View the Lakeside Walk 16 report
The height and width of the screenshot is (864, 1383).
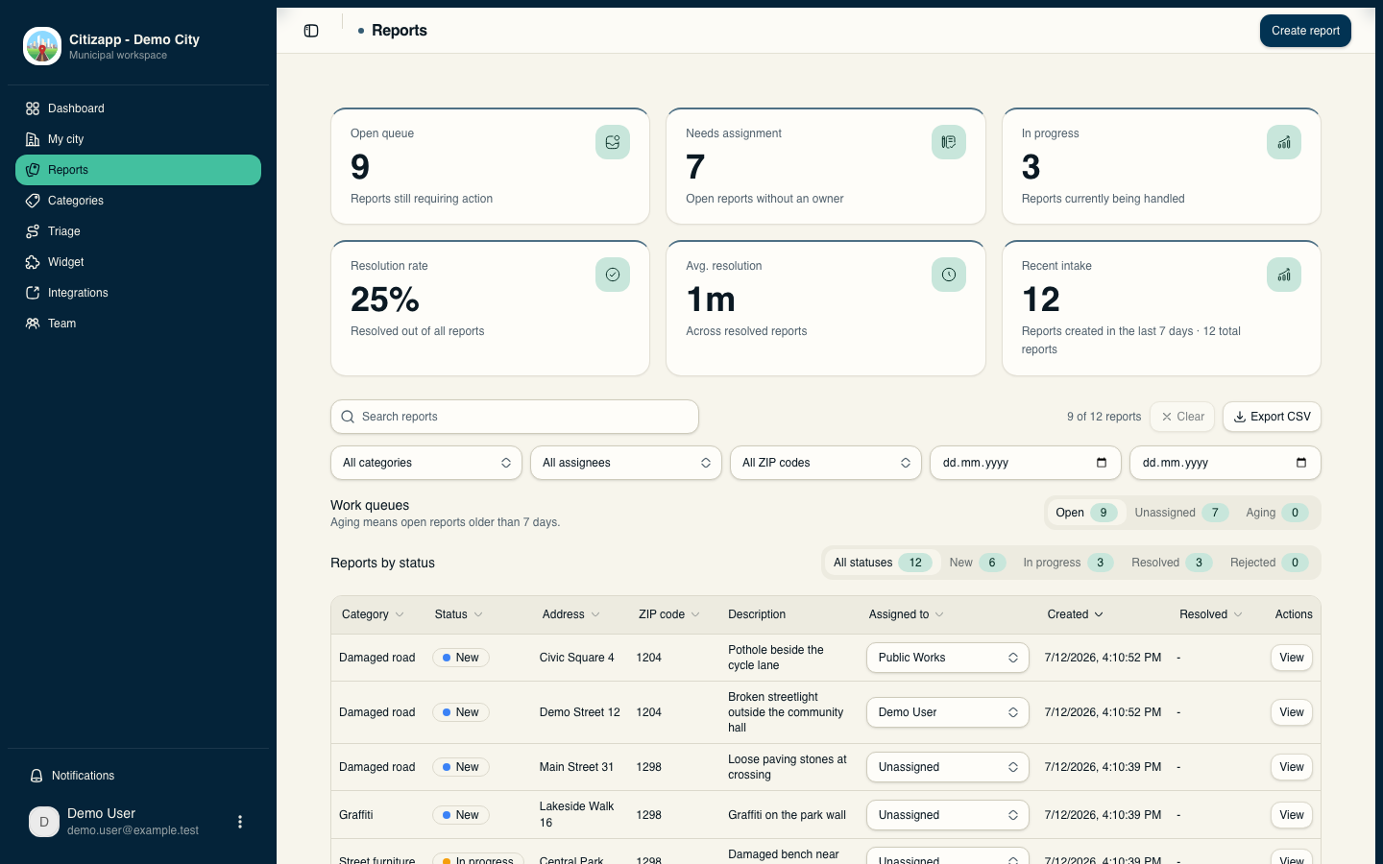pos(1292,815)
